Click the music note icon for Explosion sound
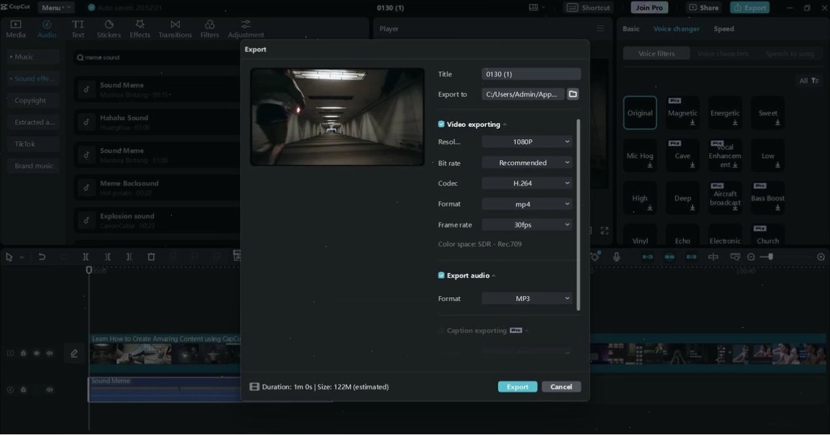The image size is (830, 435). tap(87, 220)
